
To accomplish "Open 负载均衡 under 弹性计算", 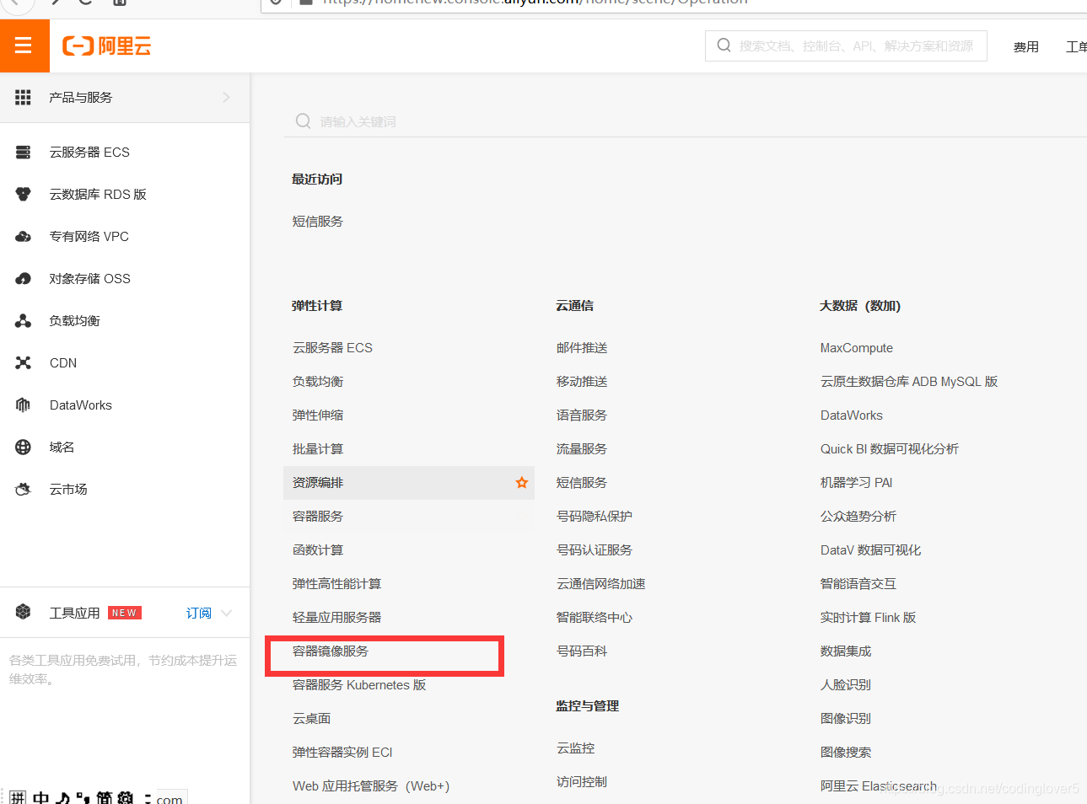I will coord(318,382).
